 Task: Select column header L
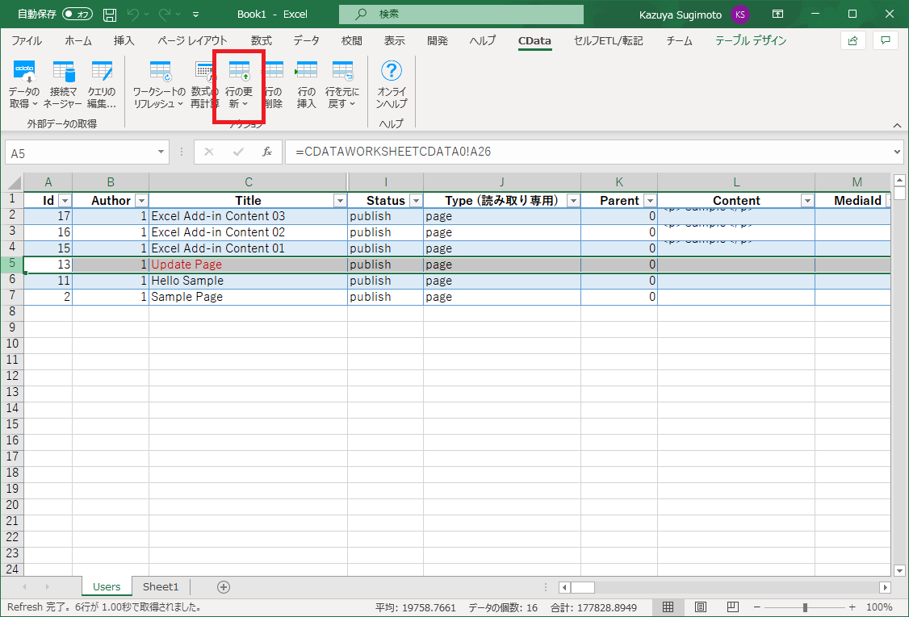point(736,182)
